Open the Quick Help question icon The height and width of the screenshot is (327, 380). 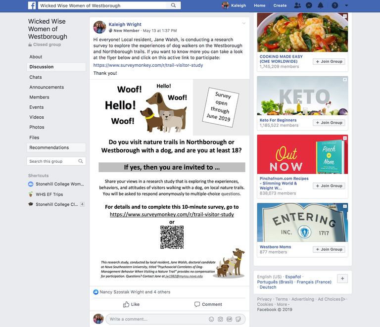click(335, 5)
